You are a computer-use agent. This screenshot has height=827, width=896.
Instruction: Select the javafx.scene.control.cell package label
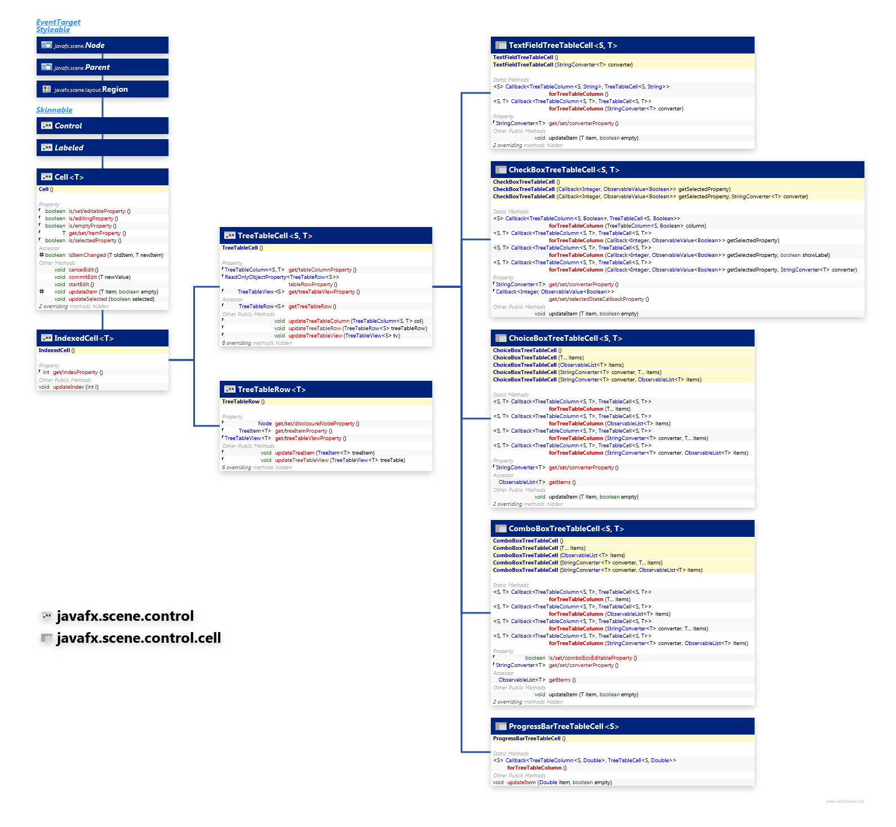[139, 638]
